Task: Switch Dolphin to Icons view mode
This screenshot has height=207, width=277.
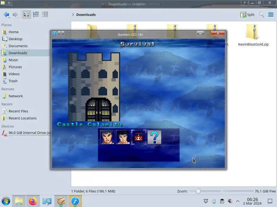Action: click(x=27, y=15)
